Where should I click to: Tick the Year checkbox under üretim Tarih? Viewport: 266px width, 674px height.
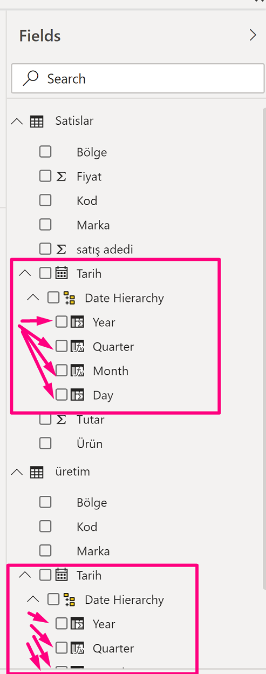click(x=62, y=624)
